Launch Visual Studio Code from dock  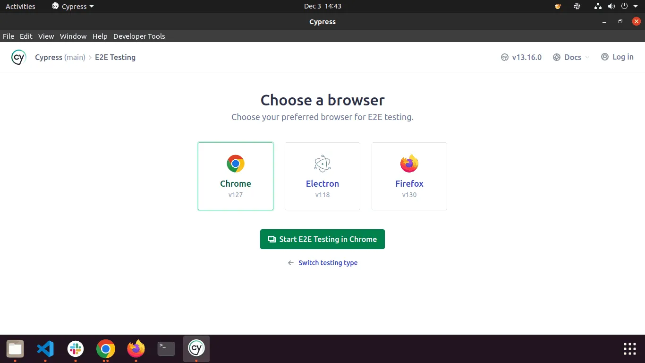(45, 349)
